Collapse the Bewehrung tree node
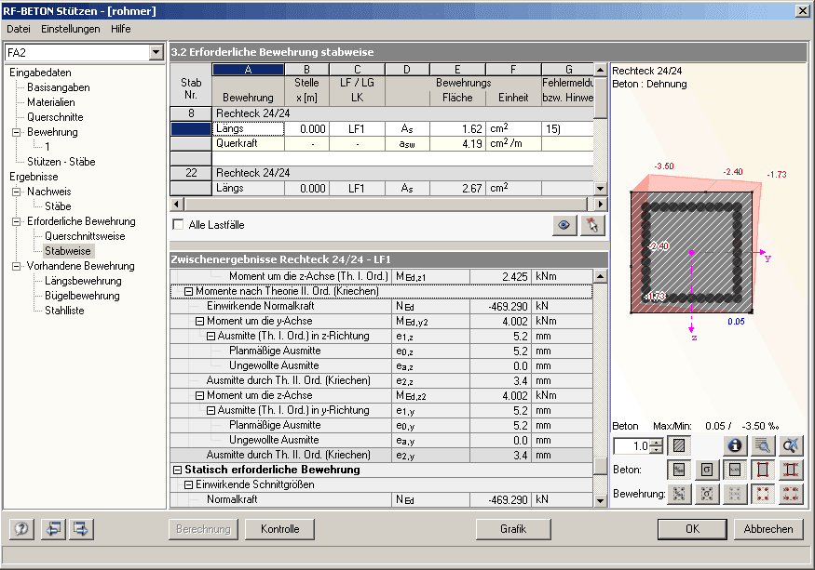 point(17,132)
